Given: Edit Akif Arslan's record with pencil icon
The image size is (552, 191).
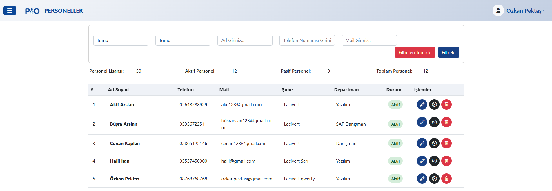Looking at the screenshot, I should pos(422,104).
